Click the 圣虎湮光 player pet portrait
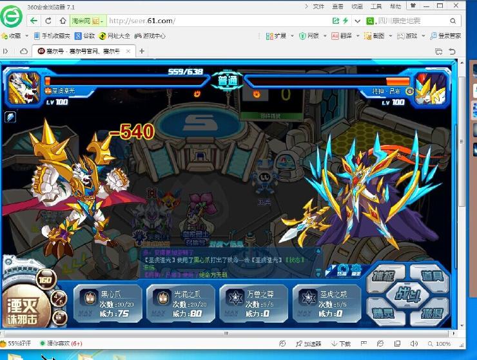 pos(24,88)
